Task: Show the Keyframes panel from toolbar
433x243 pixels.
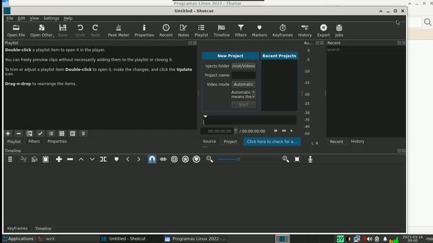Action: click(x=283, y=30)
